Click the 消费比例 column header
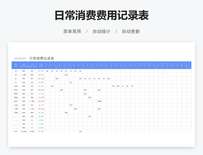This screenshot has height=155, width=203. 41,65
